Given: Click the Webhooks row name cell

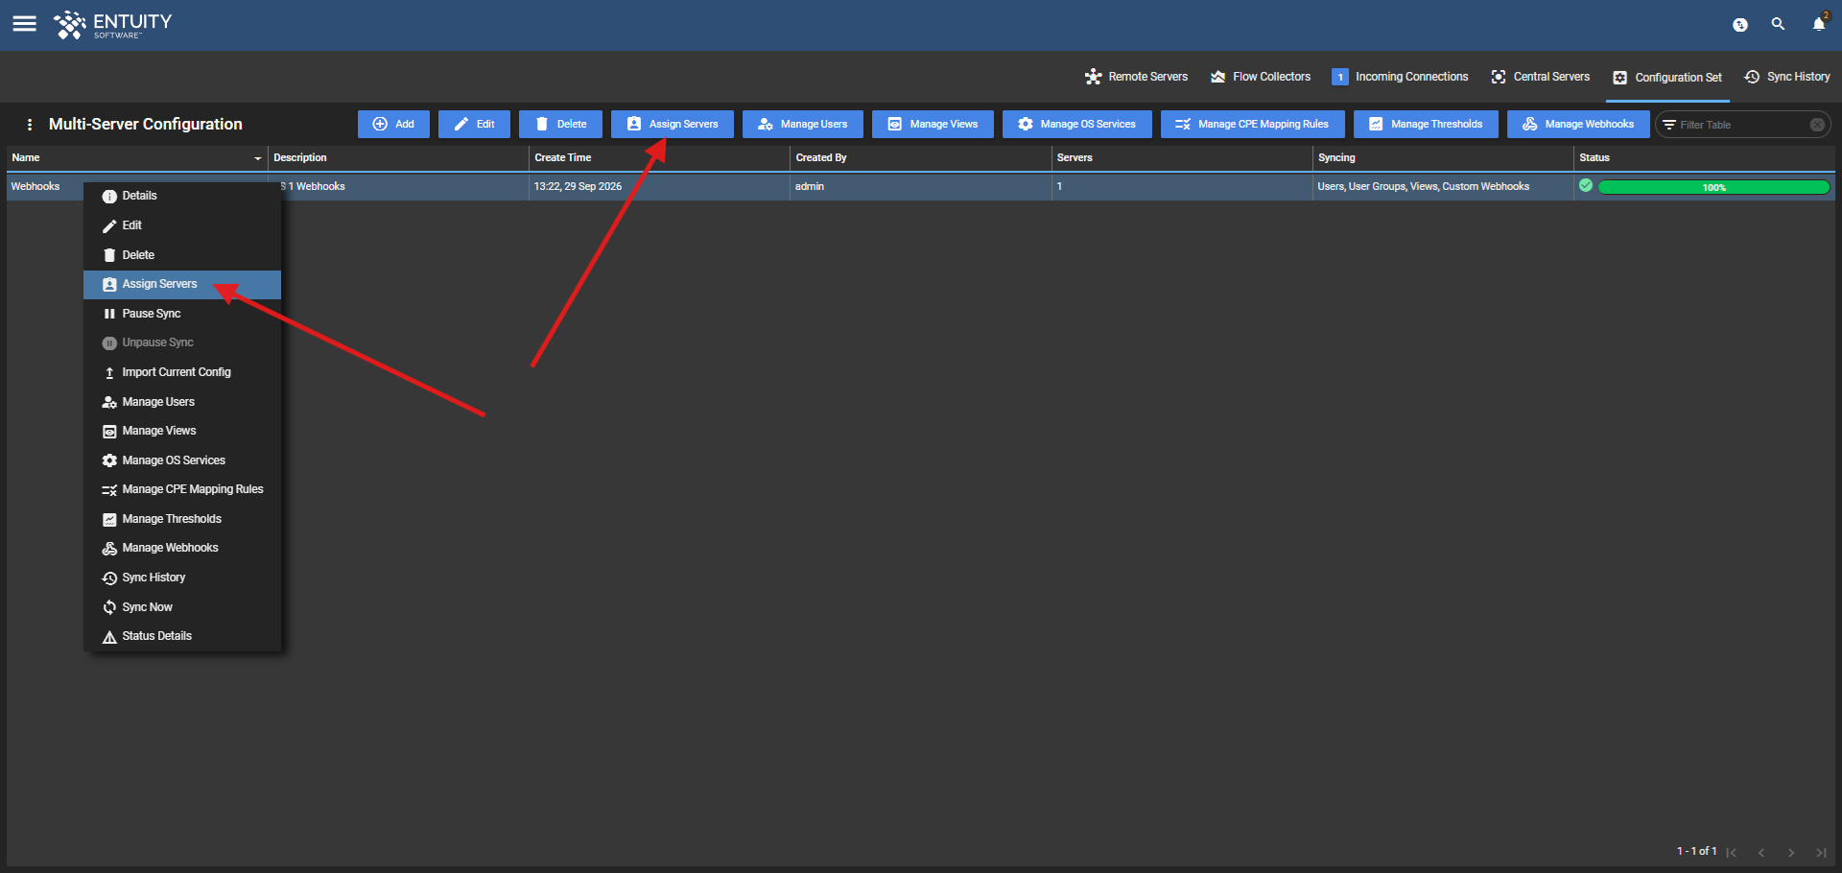Looking at the screenshot, I should pos(35,186).
